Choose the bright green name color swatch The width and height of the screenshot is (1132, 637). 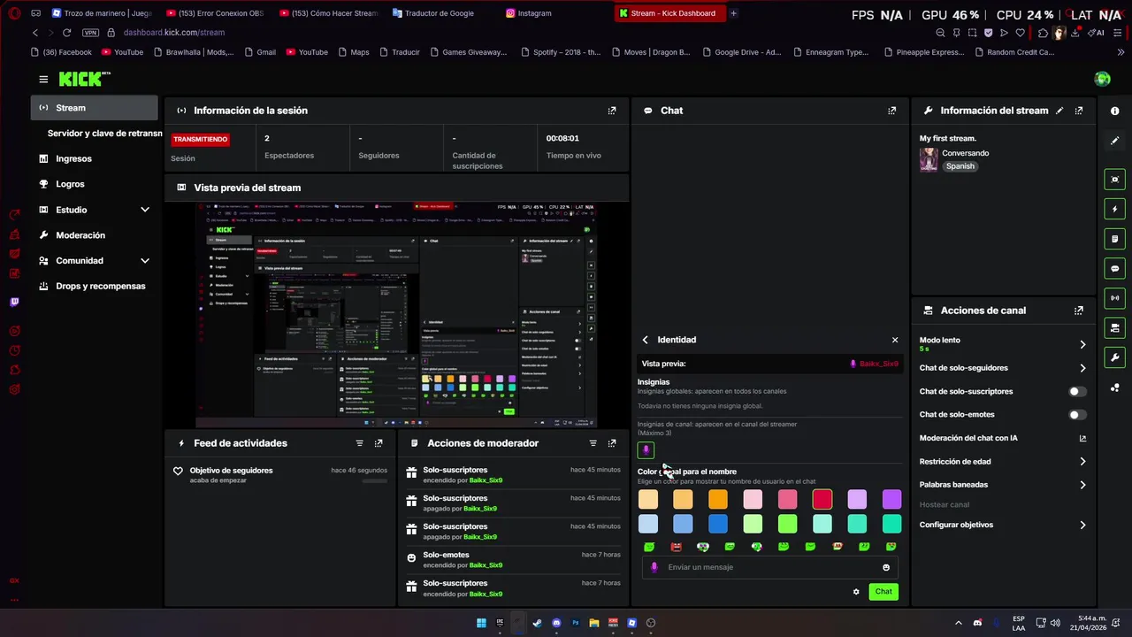tap(787, 525)
